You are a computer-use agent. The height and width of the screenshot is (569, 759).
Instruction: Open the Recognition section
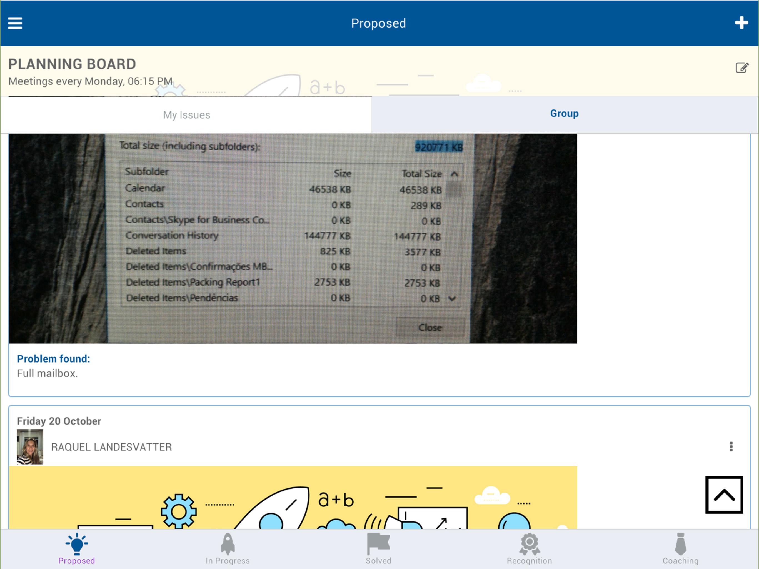[x=530, y=549]
